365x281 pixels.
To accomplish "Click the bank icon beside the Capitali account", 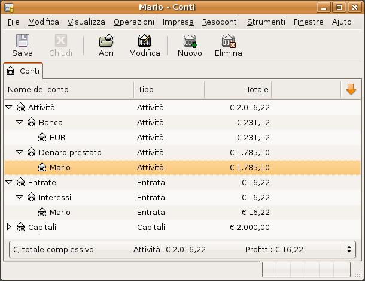I will [x=21, y=227].
